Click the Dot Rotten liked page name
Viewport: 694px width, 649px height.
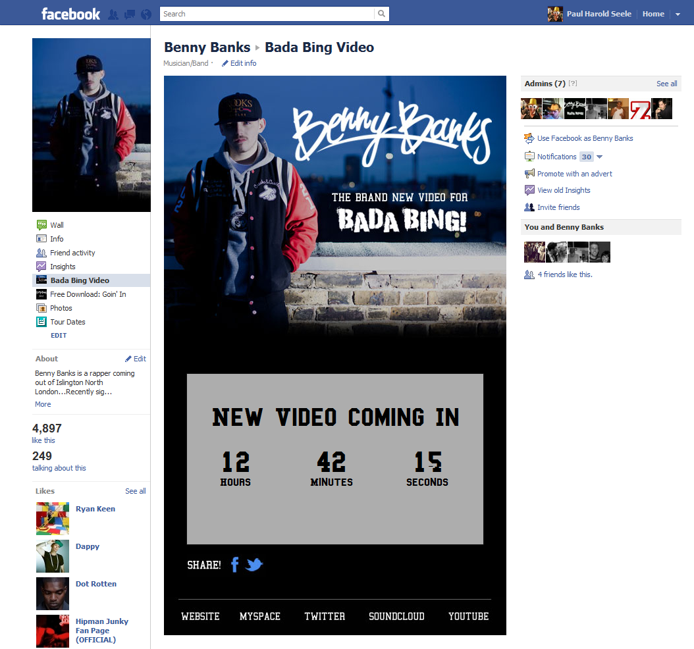click(95, 584)
